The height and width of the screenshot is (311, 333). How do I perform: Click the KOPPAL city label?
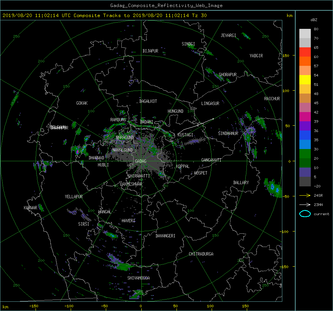pos(183,166)
